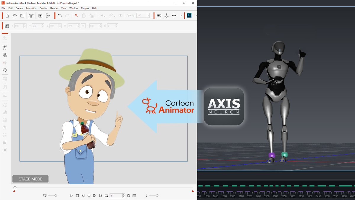Toggle the loop playback button

click(x=106, y=196)
